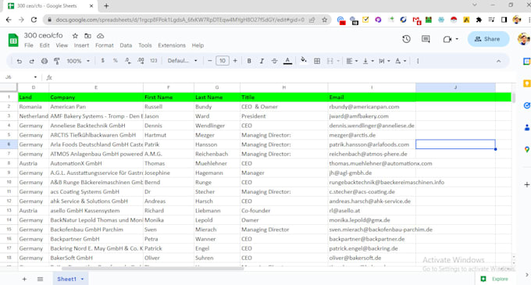This screenshot has height=285, width=531.
Task: Click the Explore button
Action: coord(495,279)
